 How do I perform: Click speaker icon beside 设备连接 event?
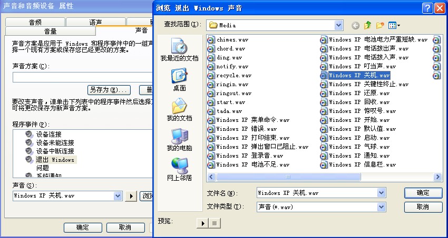click(29, 134)
